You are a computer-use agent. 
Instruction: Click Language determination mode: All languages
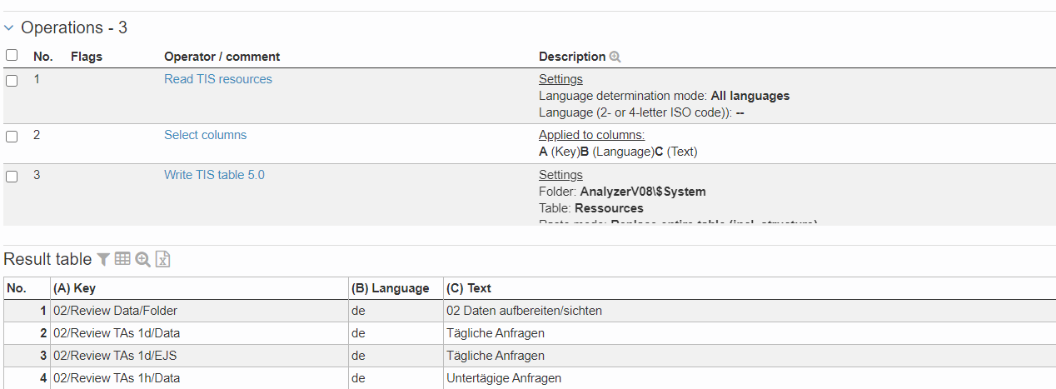[664, 96]
